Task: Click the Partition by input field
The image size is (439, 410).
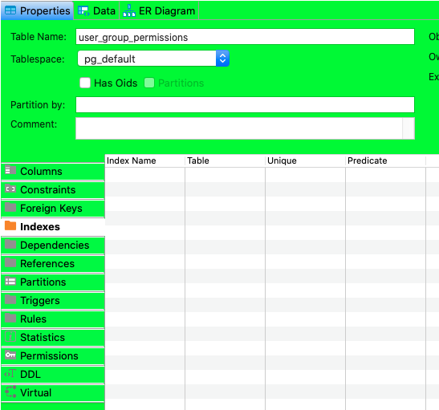Action: point(245,104)
